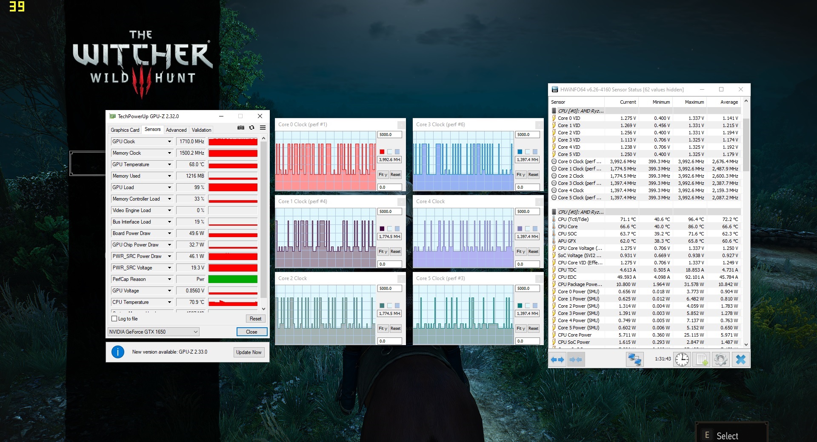
Task: Open the NVIDIA GeForce GTX 1650 device dropdown
Action: click(154, 332)
